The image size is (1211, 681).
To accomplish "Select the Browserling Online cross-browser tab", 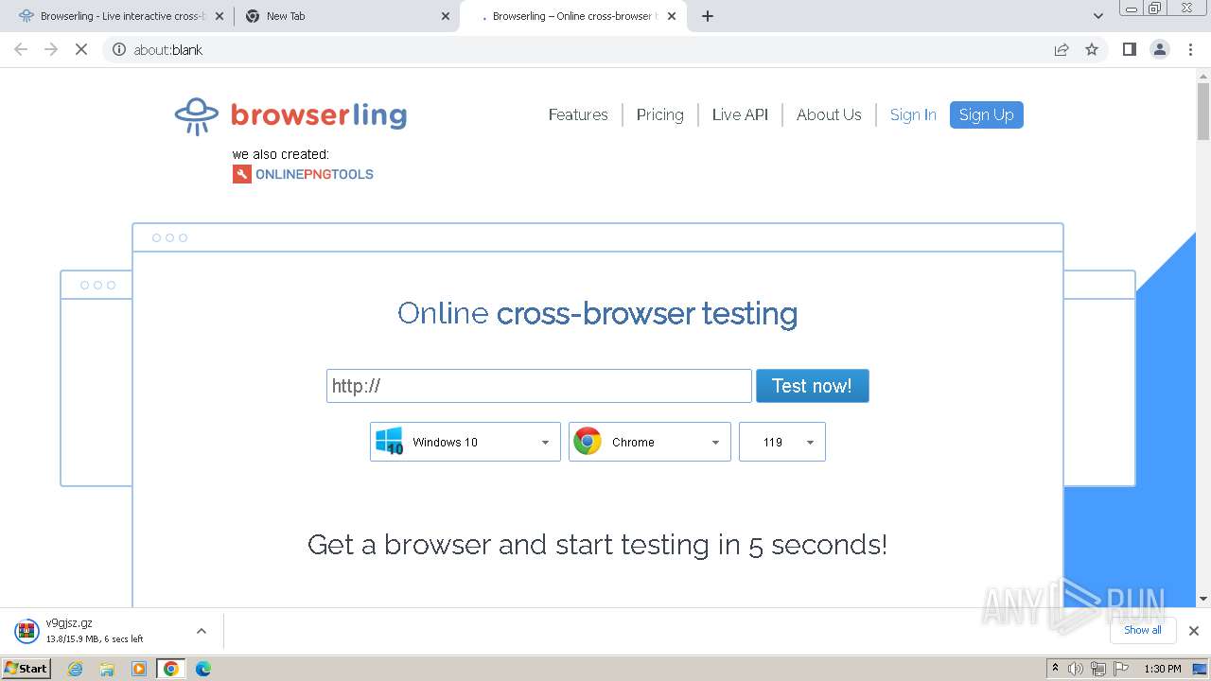I will (573, 16).
